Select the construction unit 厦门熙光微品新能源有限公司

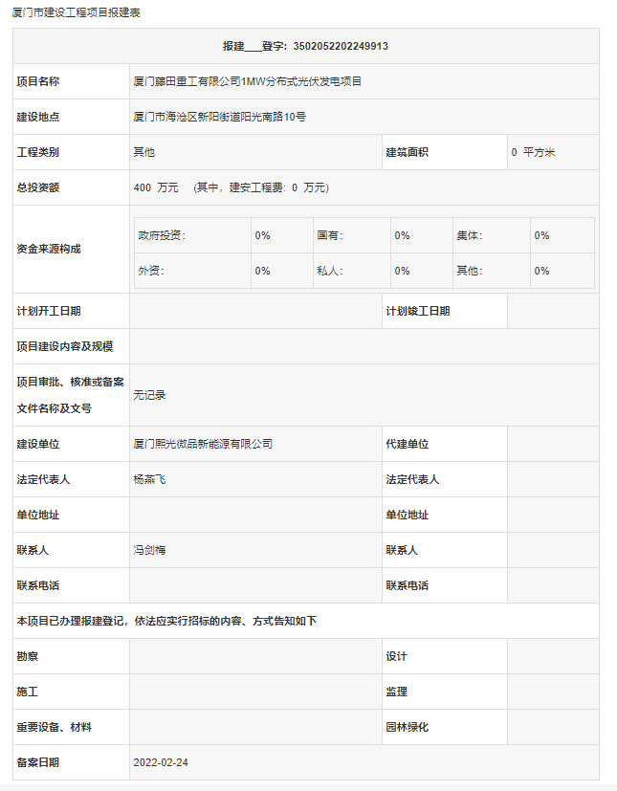pos(203,444)
